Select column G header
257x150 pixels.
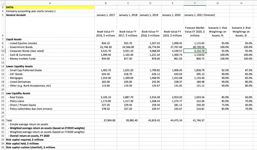(x=218, y=3)
